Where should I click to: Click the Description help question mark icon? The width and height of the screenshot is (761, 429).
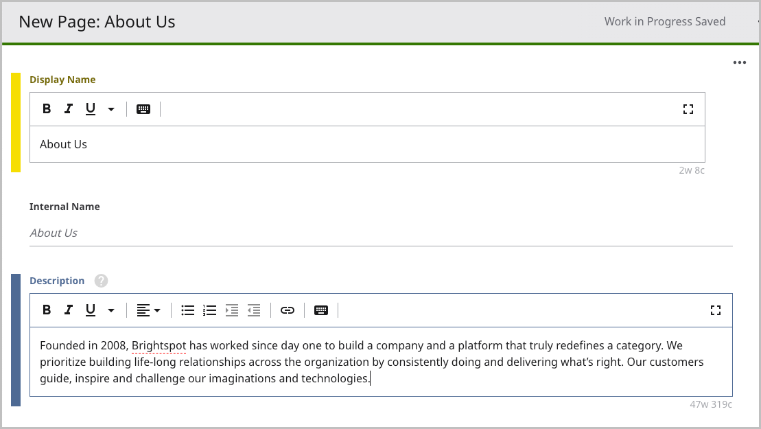(101, 281)
